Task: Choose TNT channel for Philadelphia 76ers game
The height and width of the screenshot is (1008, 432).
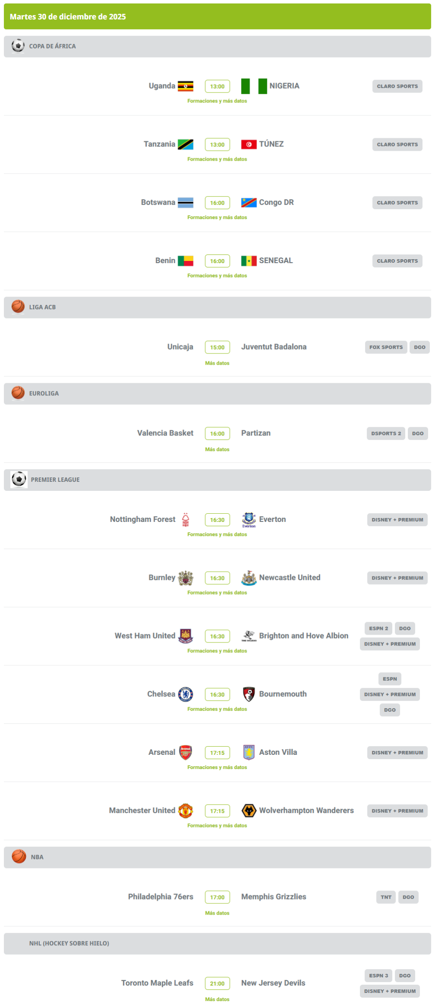Action: tap(386, 897)
